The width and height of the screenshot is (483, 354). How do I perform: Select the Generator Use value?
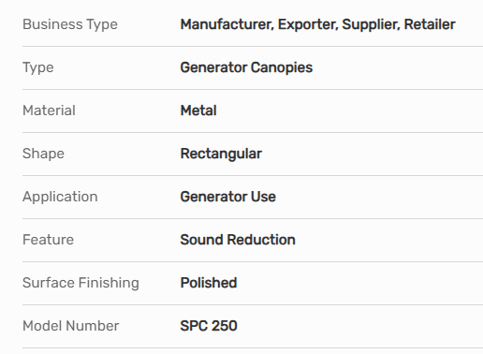coord(228,197)
